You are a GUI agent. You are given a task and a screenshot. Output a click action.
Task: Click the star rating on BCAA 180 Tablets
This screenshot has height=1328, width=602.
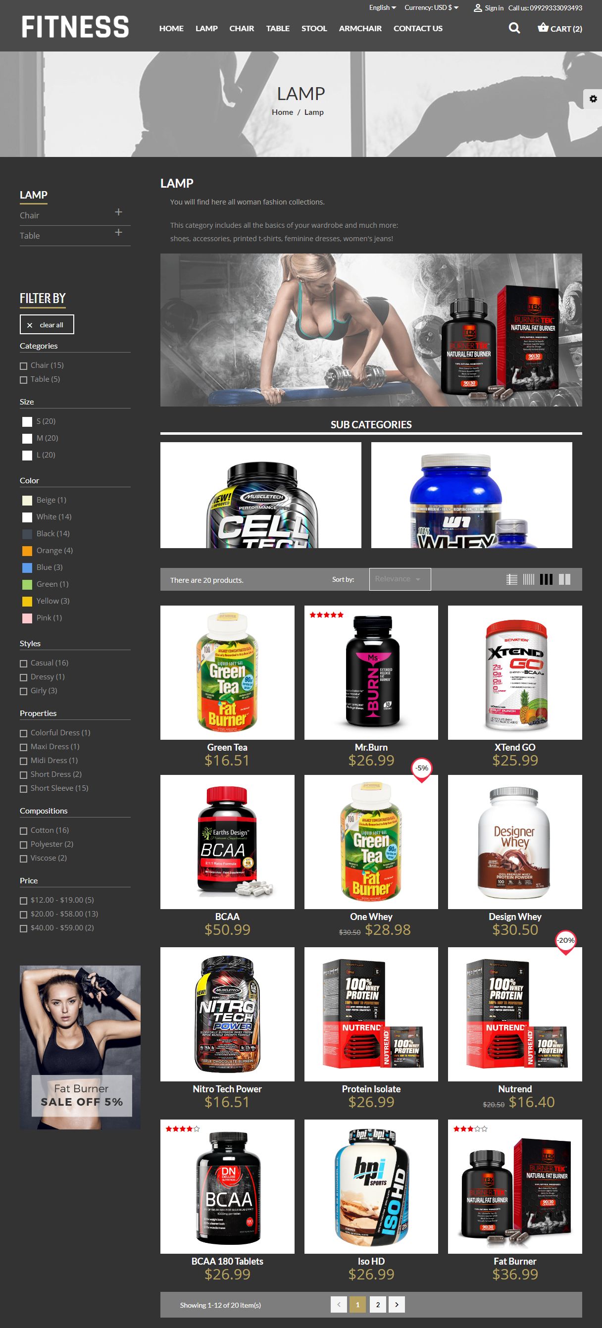point(183,1128)
